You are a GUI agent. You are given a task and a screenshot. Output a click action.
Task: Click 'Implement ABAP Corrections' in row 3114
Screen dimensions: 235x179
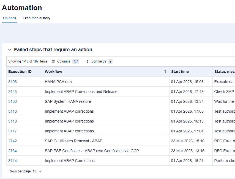pos(70,161)
